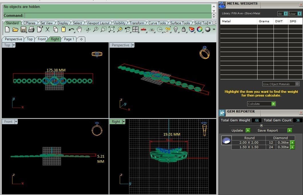Print using the printer icon
Screen dimensions: 303x195
31,29
